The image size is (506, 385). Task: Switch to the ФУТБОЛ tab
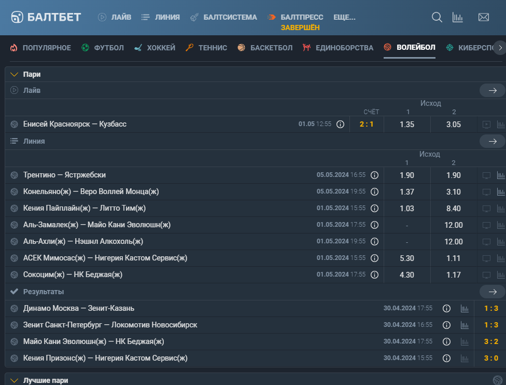pyautogui.click(x=102, y=48)
